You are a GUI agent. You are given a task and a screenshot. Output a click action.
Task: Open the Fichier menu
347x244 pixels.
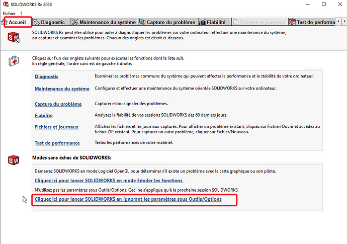(x=9, y=14)
